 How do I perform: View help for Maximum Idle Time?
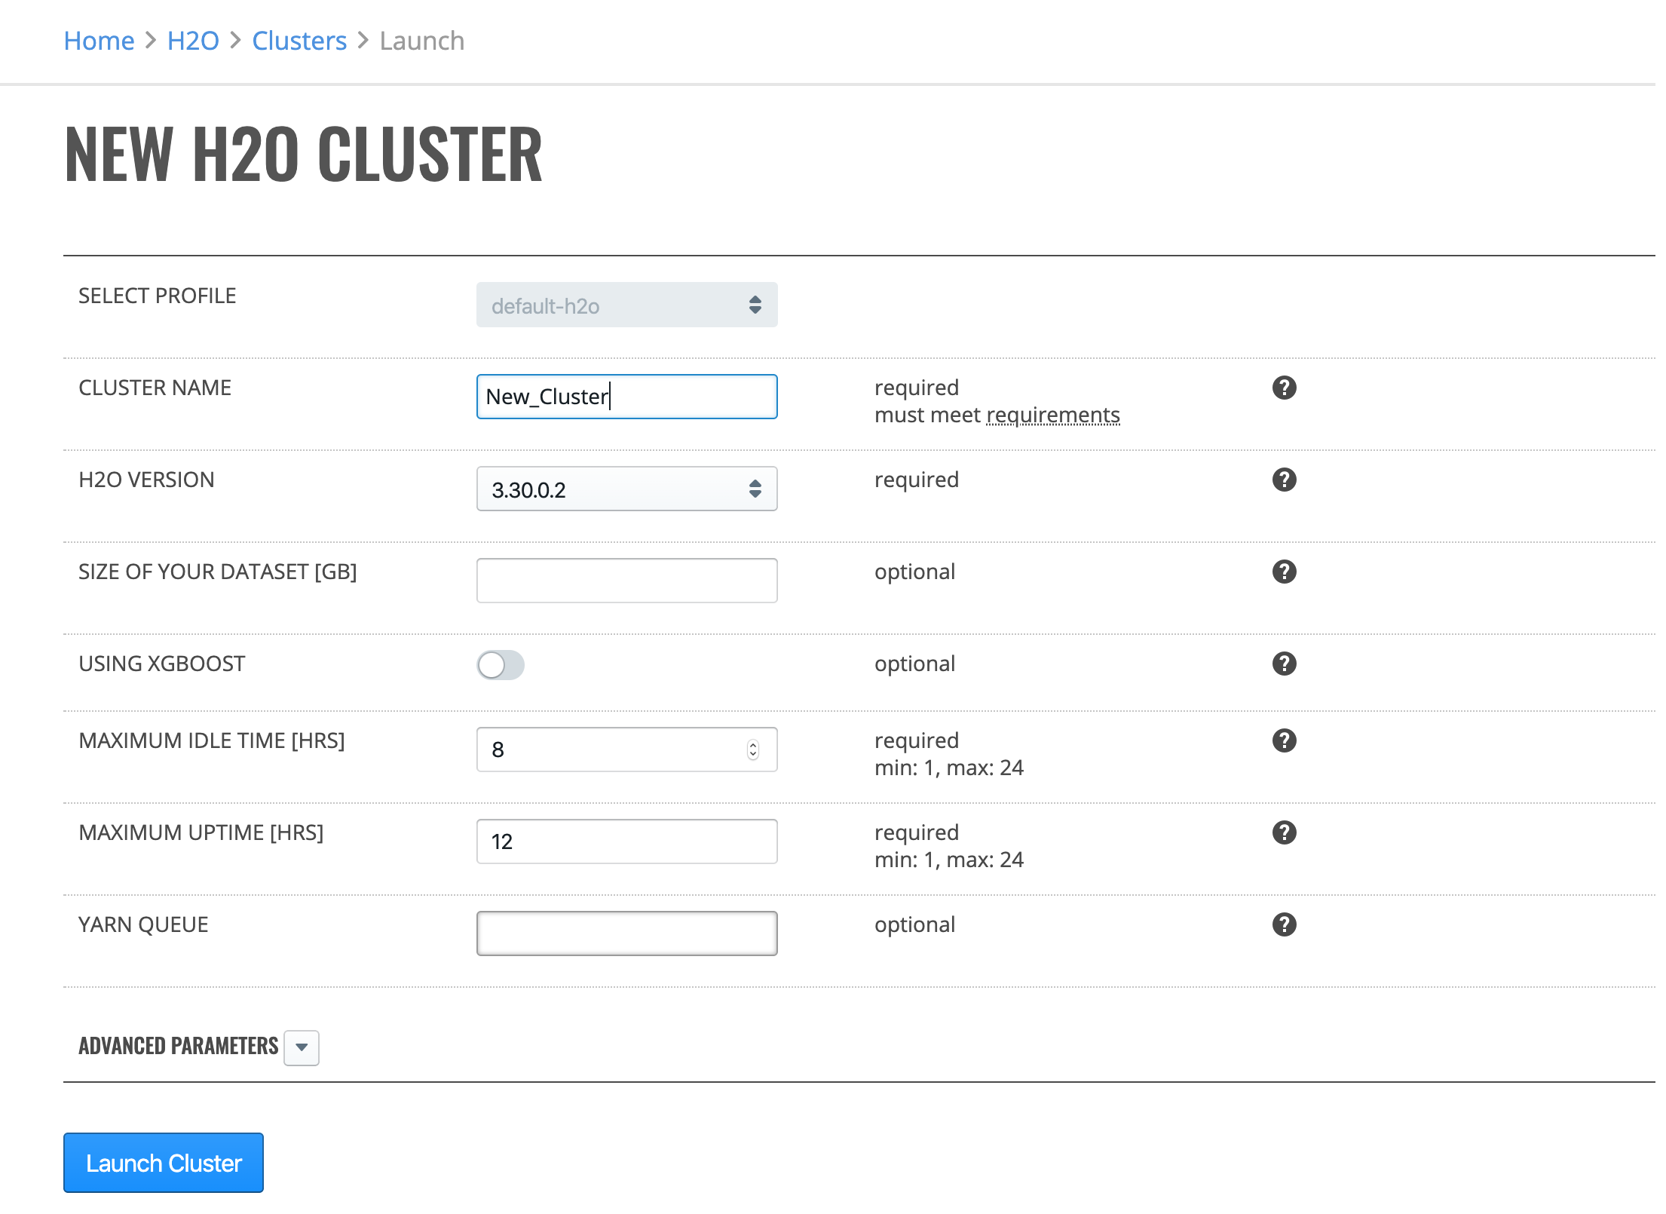tap(1284, 740)
